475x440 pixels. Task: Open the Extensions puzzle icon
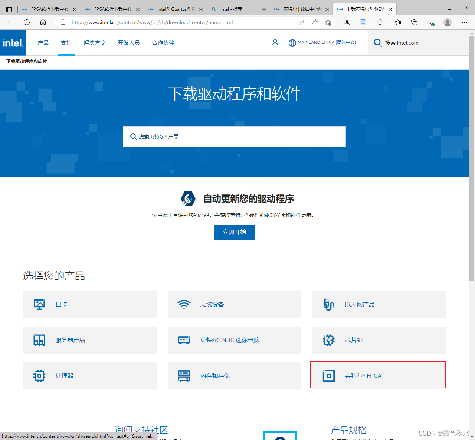coord(380,22)
